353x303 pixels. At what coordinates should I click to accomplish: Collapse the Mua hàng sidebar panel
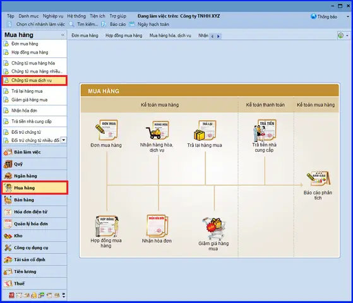pyautogui.click(x=63, y=35)
